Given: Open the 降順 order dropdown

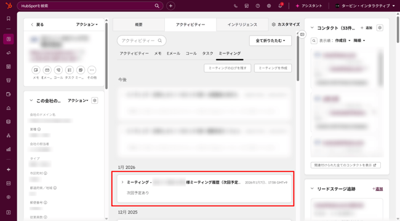Looking at the screenshot, I should 359,41.
